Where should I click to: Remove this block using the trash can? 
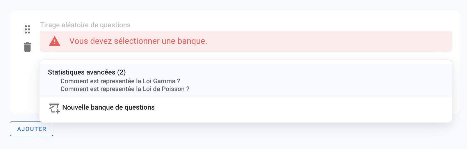coord(27,47)
